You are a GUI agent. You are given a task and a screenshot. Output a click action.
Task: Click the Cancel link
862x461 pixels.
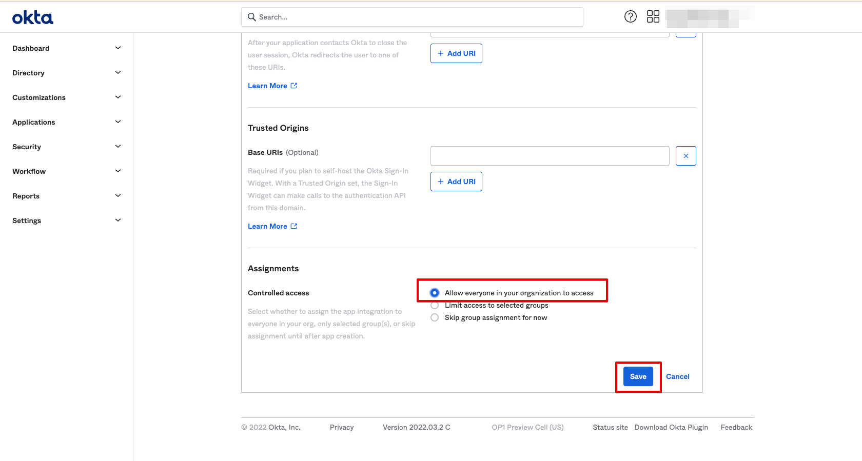pos(677,376)
